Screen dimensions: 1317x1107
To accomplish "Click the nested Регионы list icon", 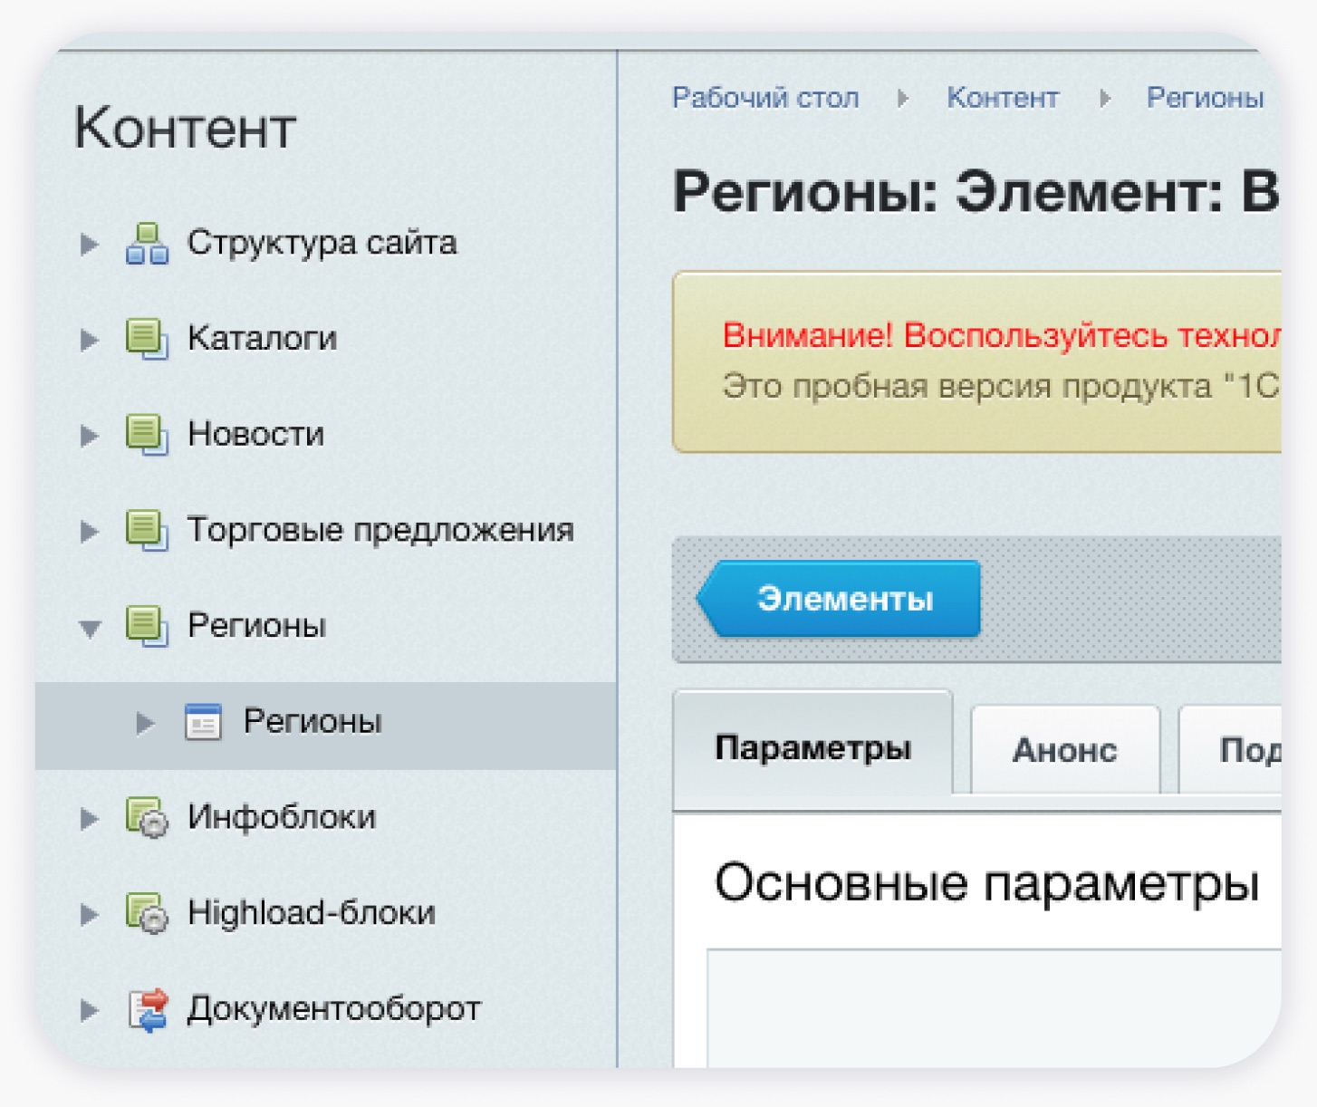I will (203, 722).
